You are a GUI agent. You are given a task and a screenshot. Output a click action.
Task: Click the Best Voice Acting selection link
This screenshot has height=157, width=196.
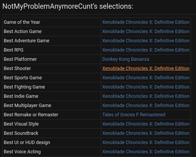tap(146, 152)
